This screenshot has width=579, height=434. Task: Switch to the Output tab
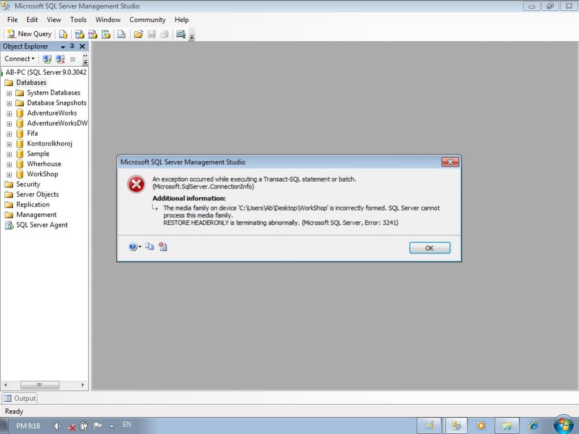pyautogui.click(x=20, y=398)
